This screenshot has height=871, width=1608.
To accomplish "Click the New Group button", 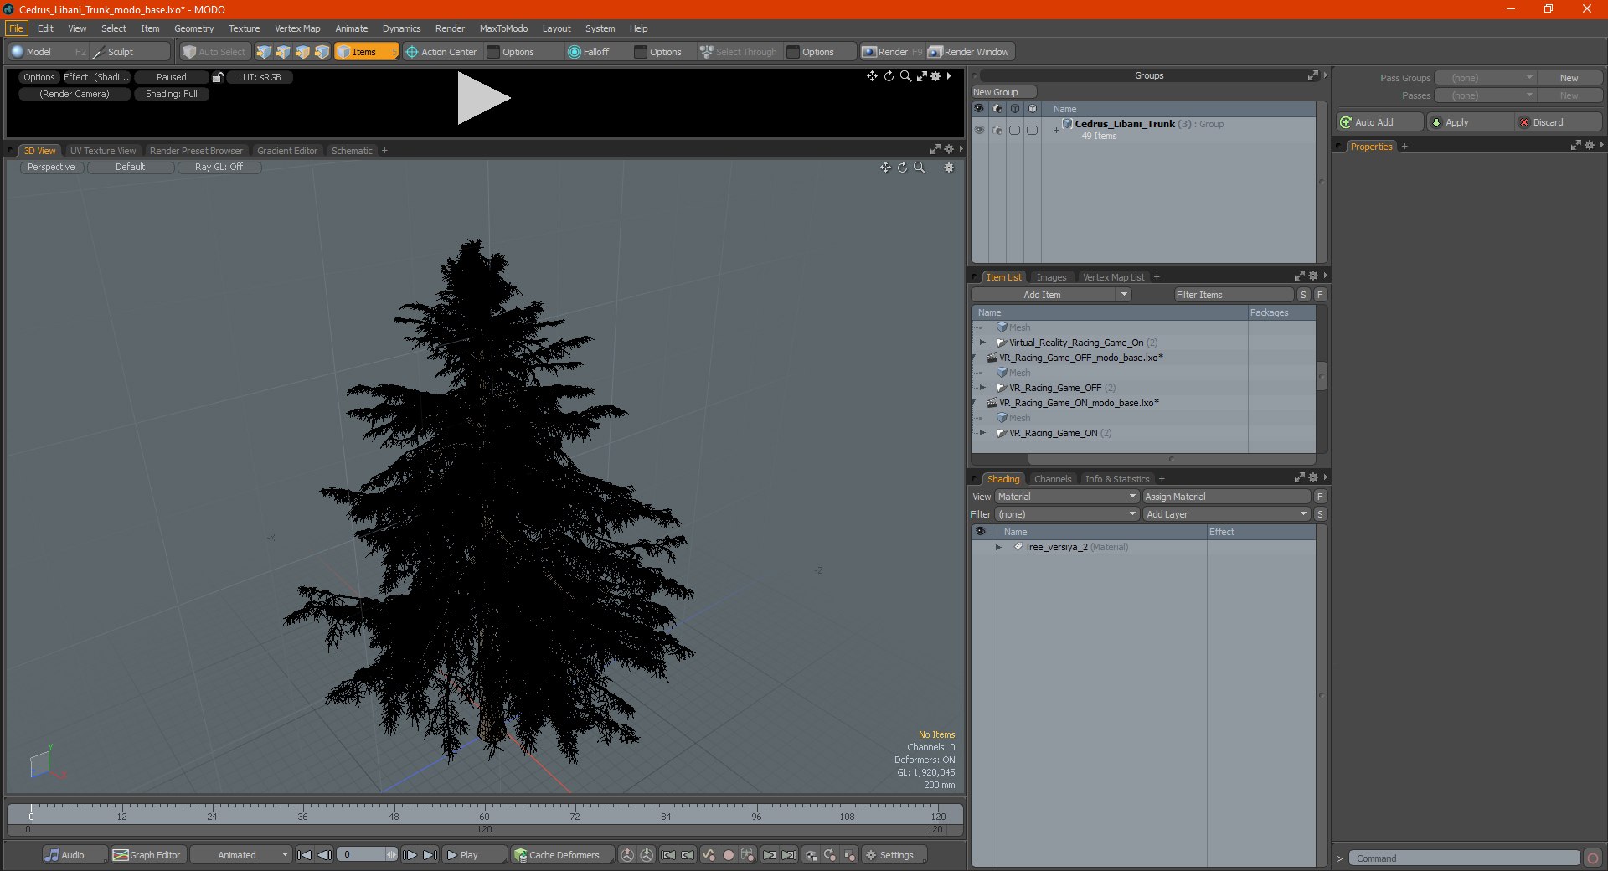I will 1003,92.
